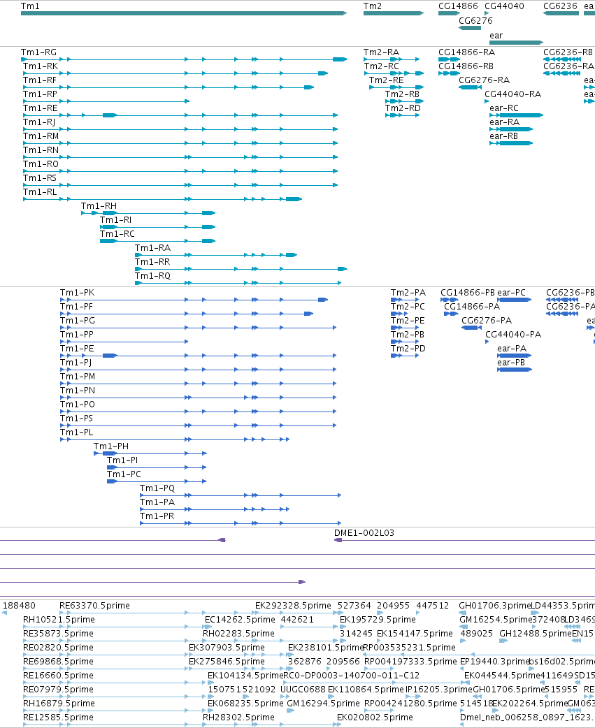The image size is (595, 728).
Task: Click protein label Tm1-PE
Action: pyautogui.click(x=77, y=348)
